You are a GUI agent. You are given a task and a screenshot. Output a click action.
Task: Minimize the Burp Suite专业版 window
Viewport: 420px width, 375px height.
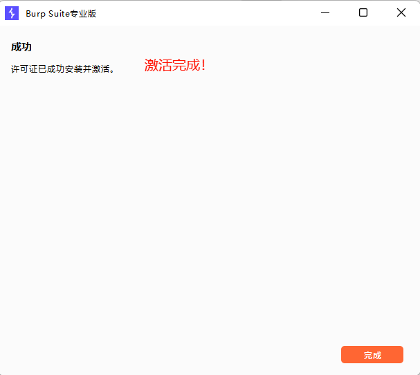coord(325,12)
